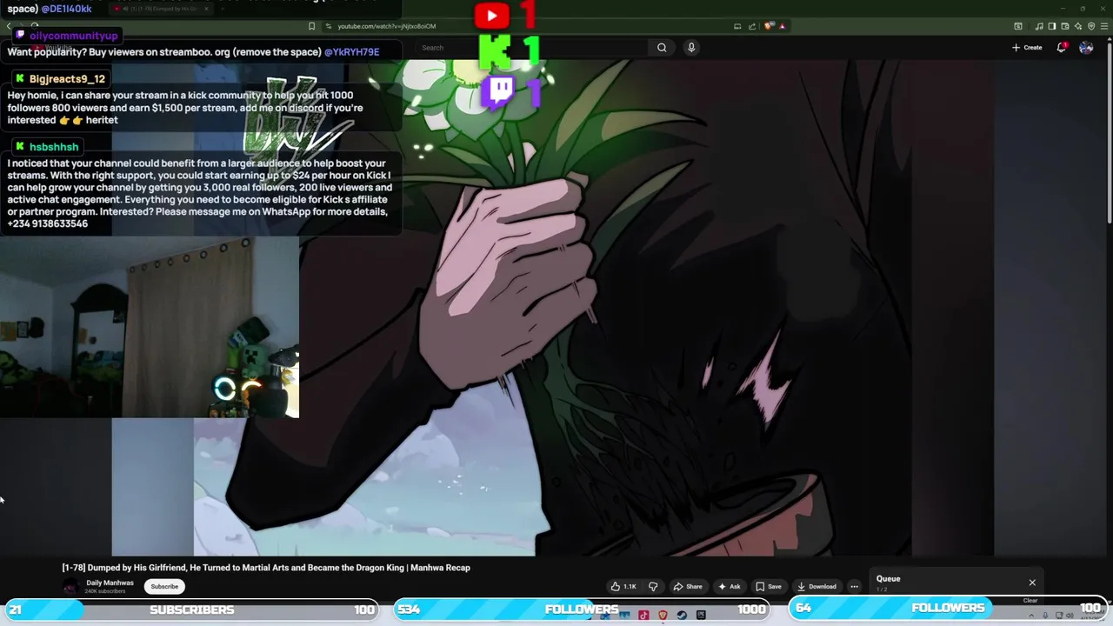The height and width of the screenshot is (626, 1113).
Task: Close the Queue panel
Action: 1032,583
